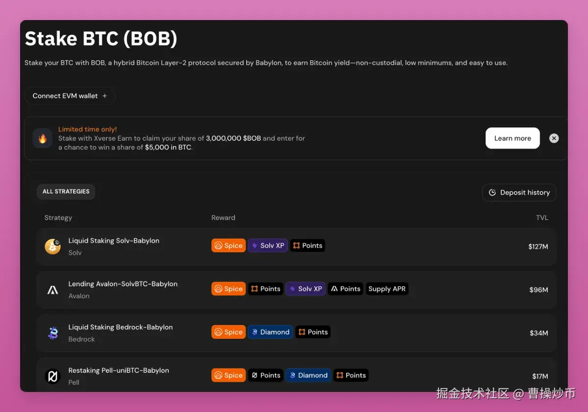Open Learn more about Xverse Earn
588x412 pixels.
tap(513, 138)
